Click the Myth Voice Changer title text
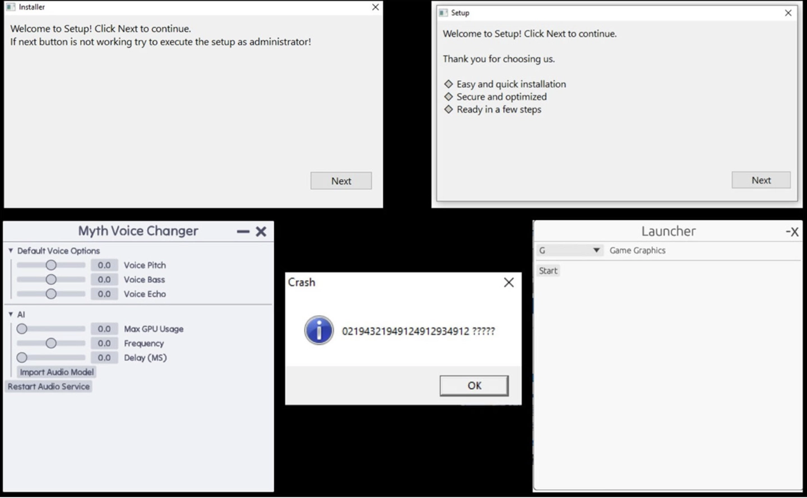Image resolution: width=807 pixels, height=498 pixels. tap(138, 231)
